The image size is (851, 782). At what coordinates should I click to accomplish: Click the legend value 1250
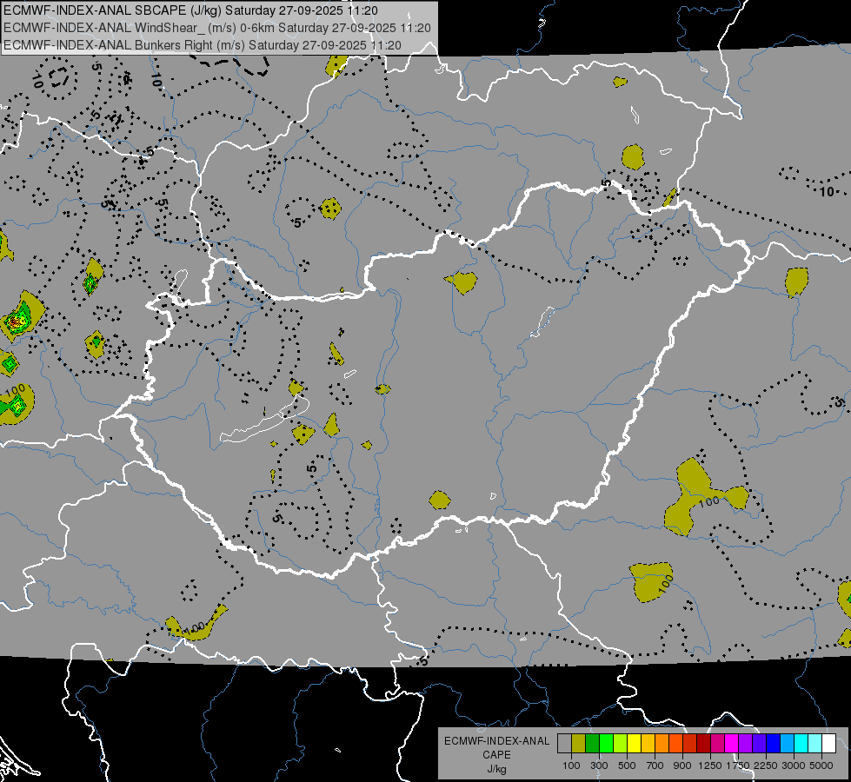click(710, 765)
